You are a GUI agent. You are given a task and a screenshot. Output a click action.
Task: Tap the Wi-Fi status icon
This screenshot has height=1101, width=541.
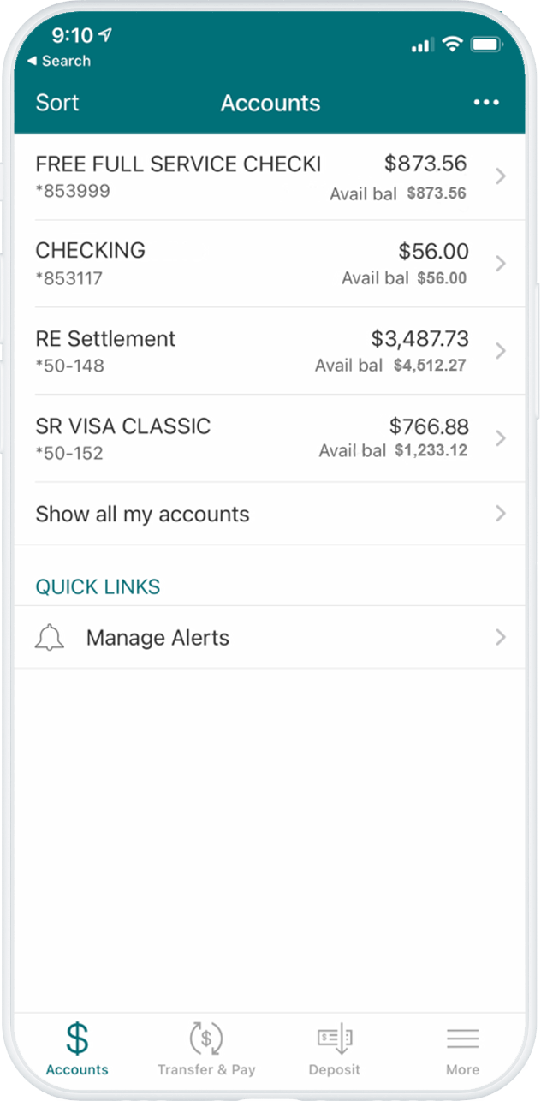(452, 45)
